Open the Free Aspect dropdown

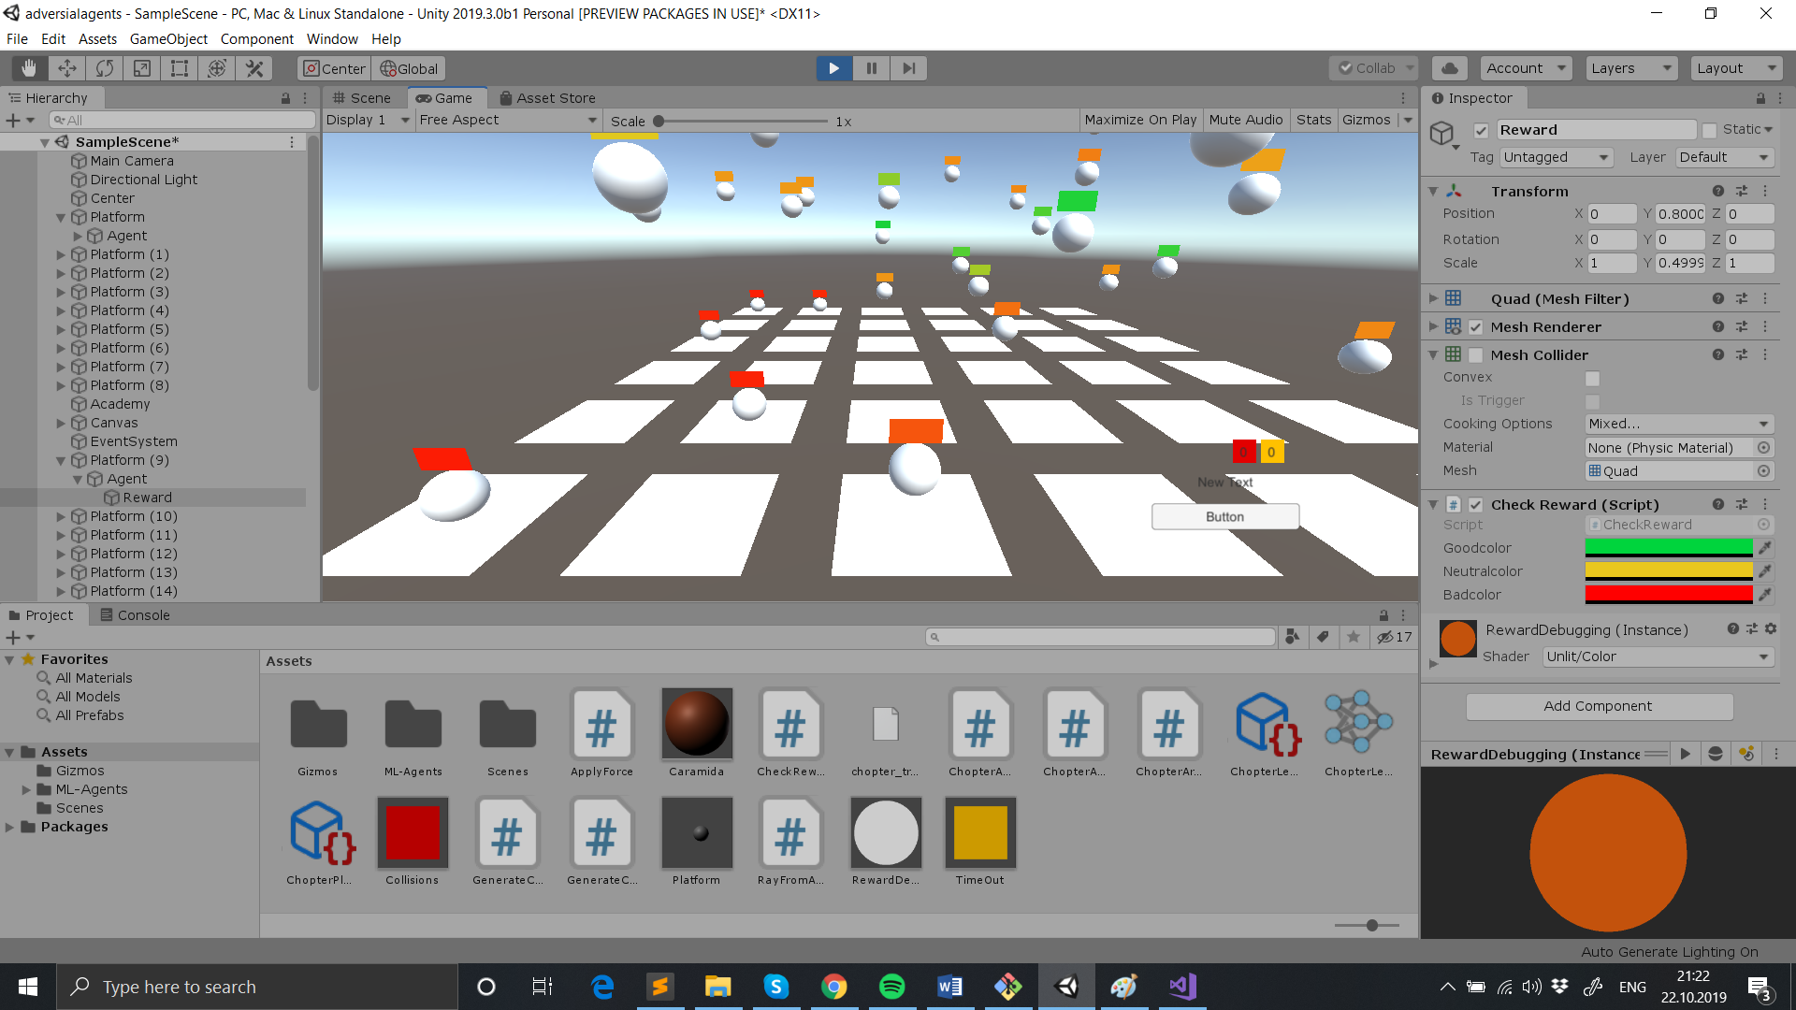click(507, 120)
